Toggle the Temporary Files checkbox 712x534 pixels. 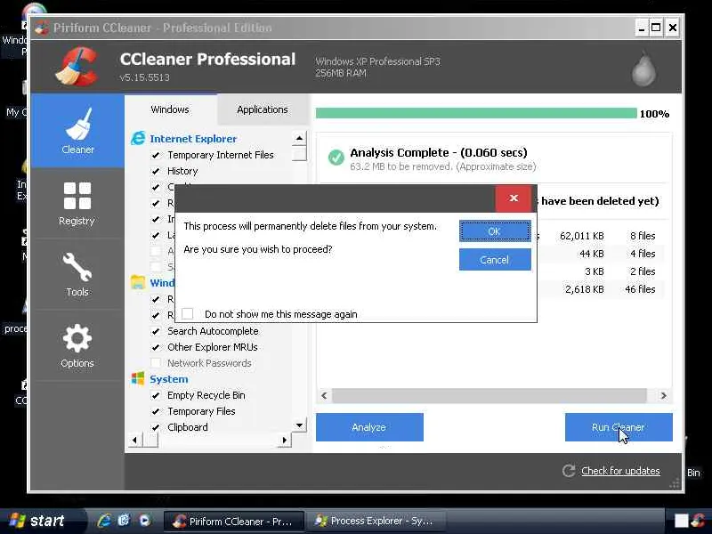[156, 411]
